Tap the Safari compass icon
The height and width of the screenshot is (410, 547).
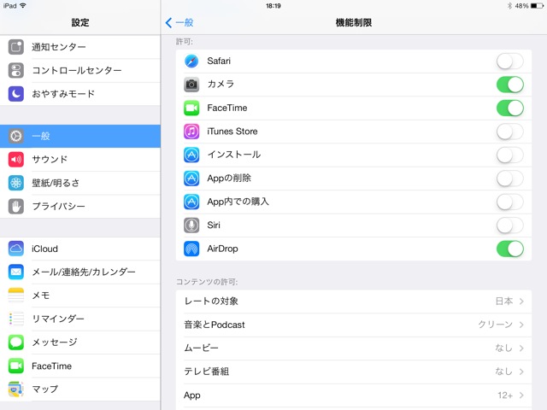tap(191, 61)
